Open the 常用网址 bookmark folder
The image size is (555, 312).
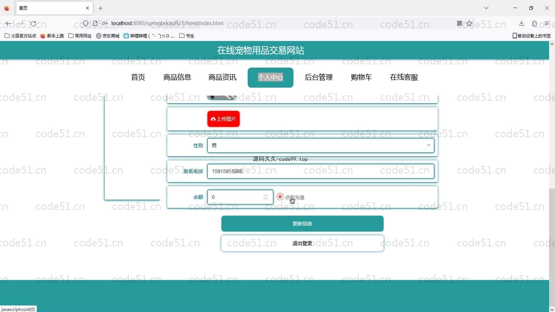point(80,36)
